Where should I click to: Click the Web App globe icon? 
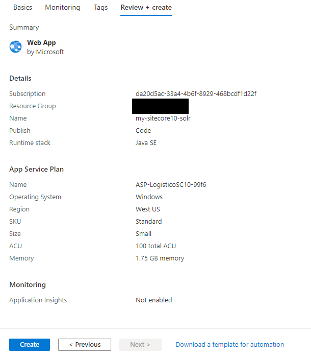click(x=15, y=47)
